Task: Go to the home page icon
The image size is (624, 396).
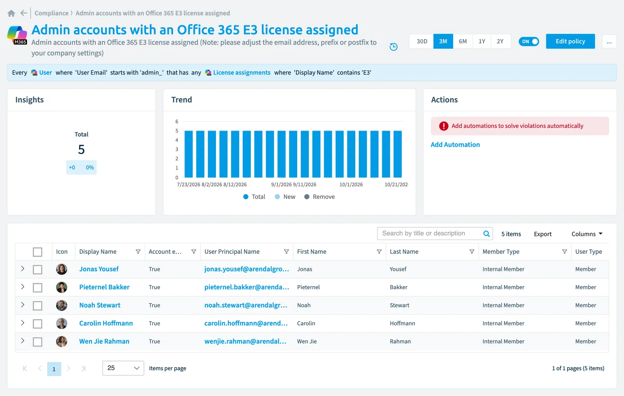Action: (11, 13)
